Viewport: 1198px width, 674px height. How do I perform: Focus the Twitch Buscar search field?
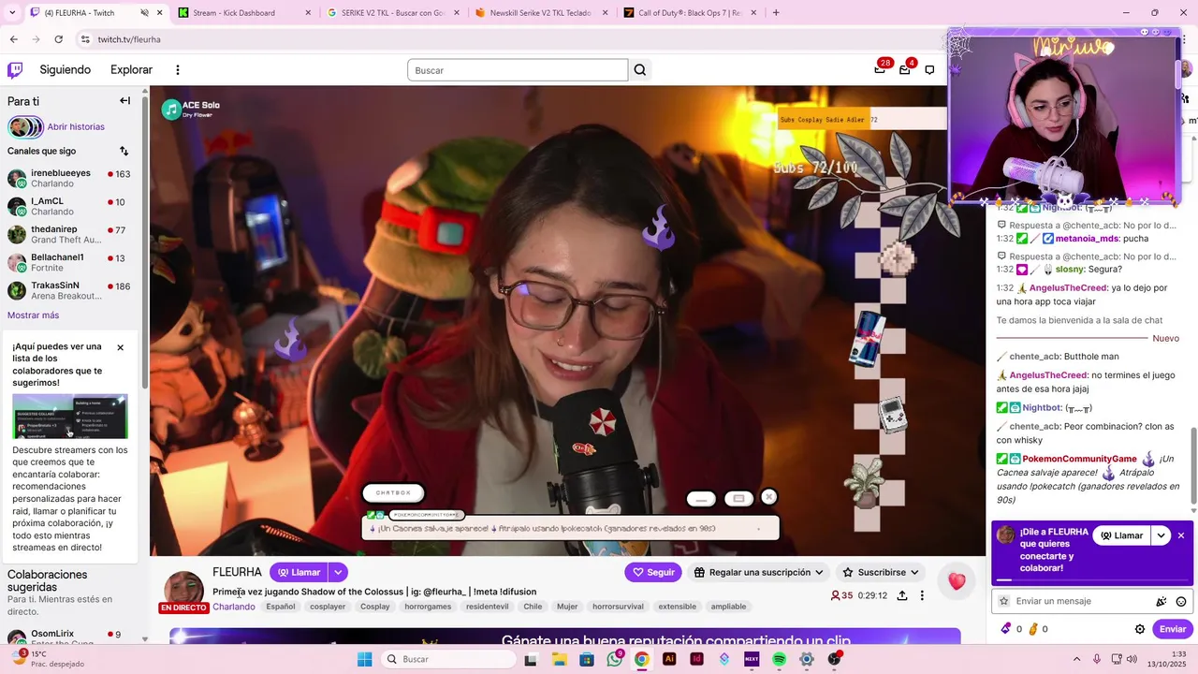pos(518,70)
